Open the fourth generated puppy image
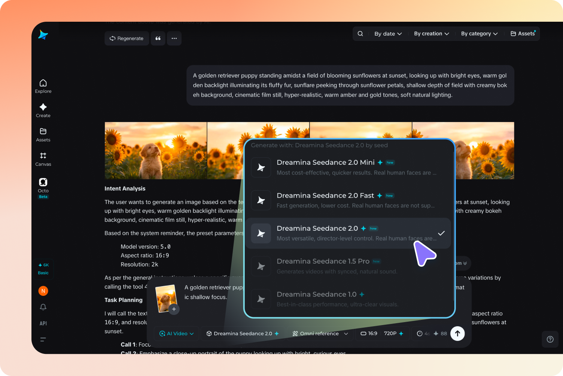The width and height of the screenshot is (563, 376). click(485, 151)
